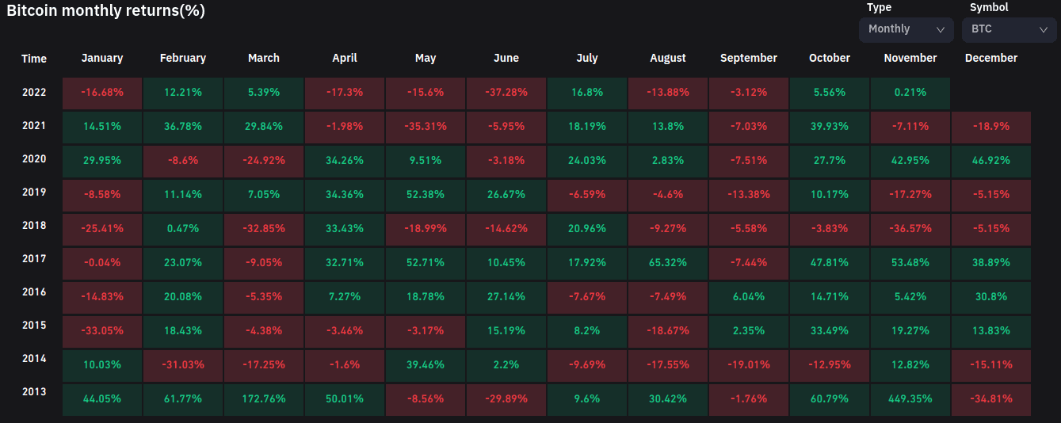Click the 46.92% December 2020 cell
Screen dimensions: 1061x423
click(991, 158)
